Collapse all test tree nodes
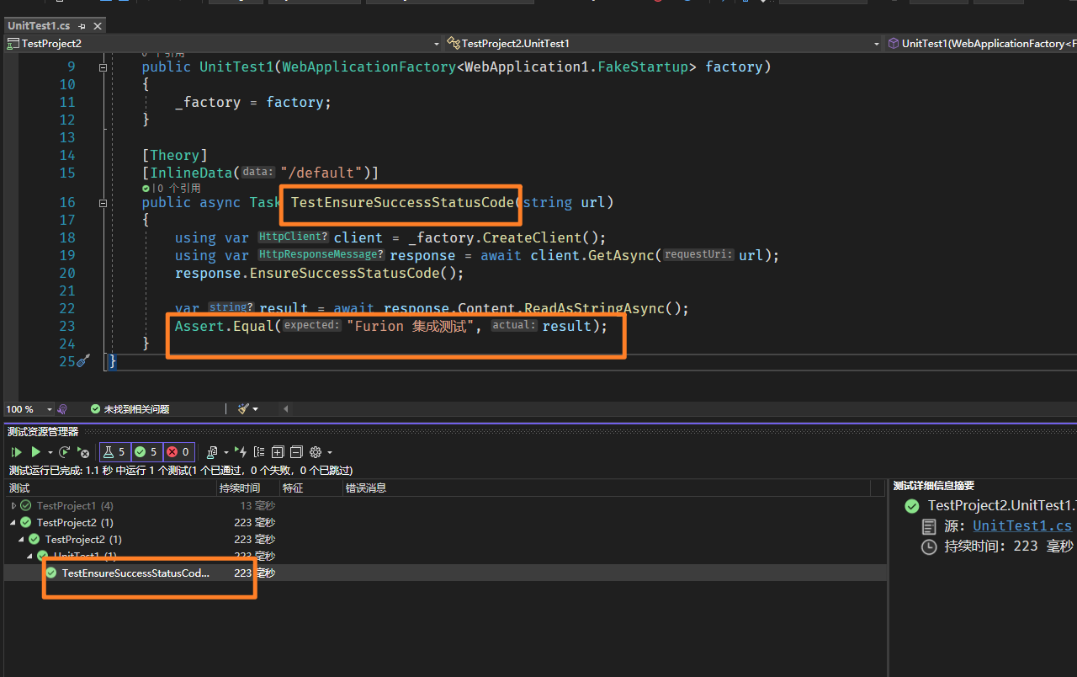 (x=295, y=452)
